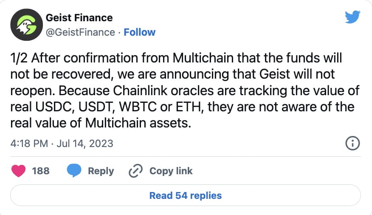This screenshot has width=372, height=215.
Task: Follow Geist Finance via the Follow link
Action: (139, 32)
